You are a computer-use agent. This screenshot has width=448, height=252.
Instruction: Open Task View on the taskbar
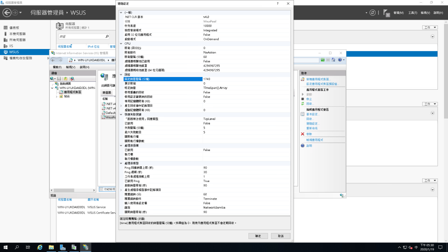coord(28,247)
